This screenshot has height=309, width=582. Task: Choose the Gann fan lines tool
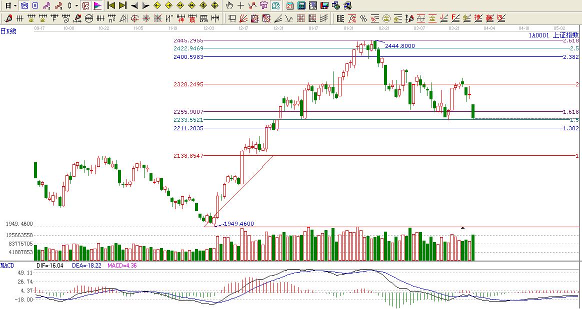[242, 19]
